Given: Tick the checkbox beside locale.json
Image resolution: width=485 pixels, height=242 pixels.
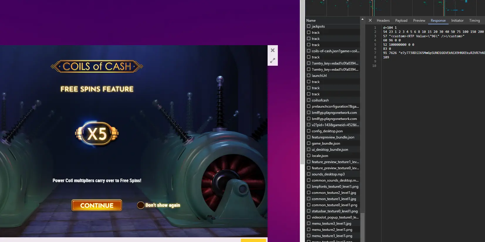Looking at the screenshot, I should [309, 155].
